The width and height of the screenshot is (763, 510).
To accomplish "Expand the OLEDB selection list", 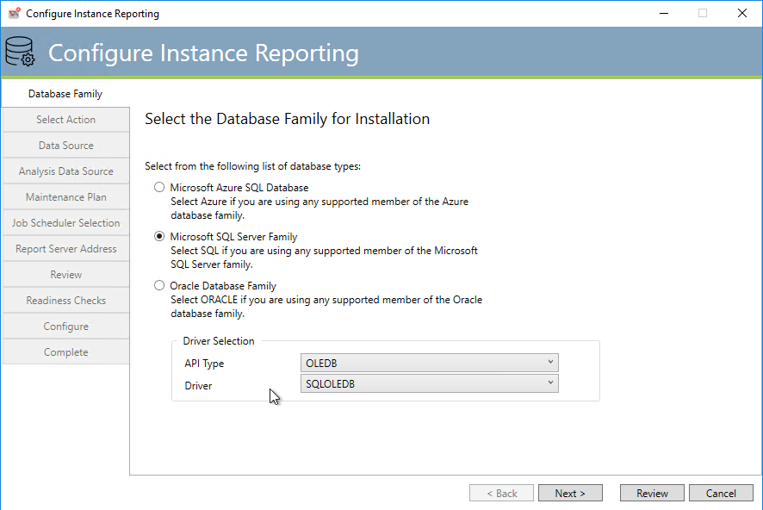I will click(550, 363).
